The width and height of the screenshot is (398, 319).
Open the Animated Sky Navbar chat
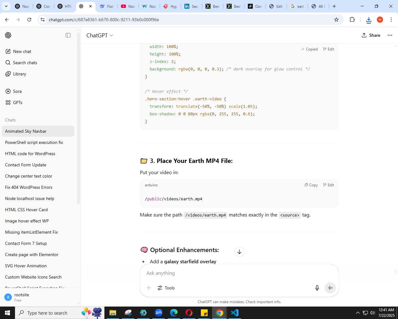point(38,131)
